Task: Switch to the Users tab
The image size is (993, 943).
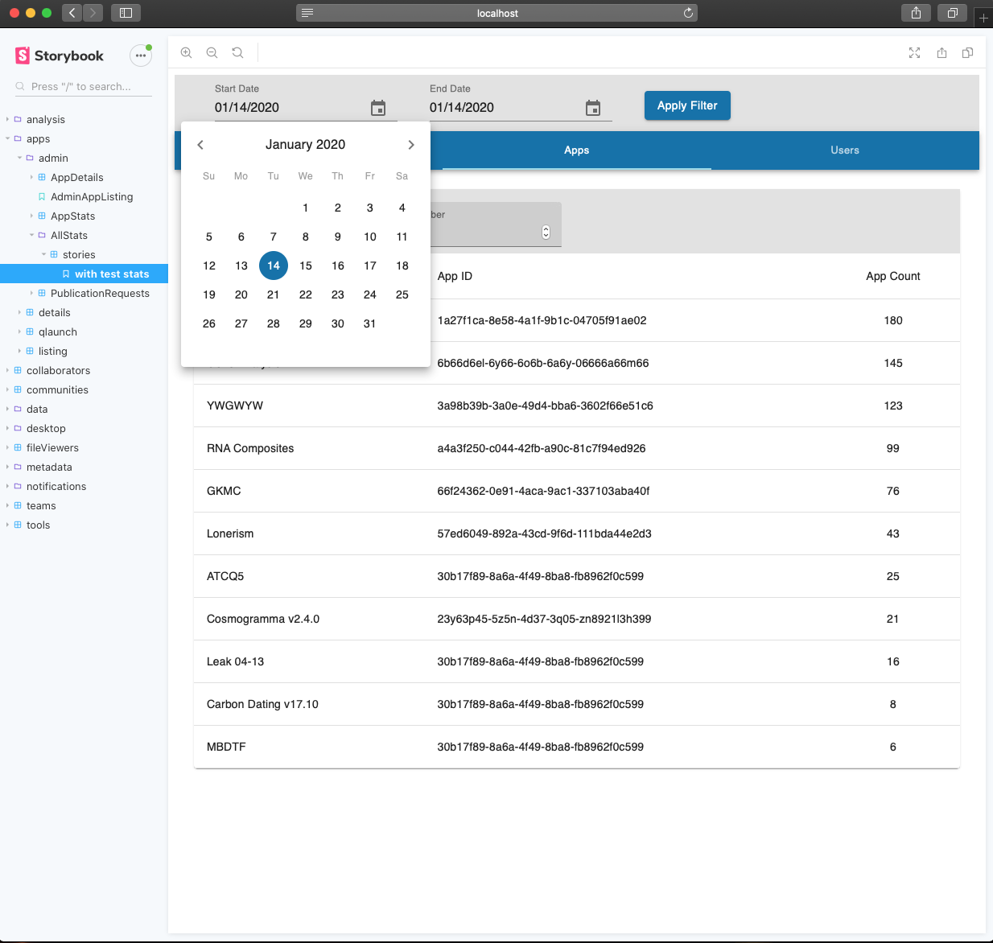Action: pos(845,150)
